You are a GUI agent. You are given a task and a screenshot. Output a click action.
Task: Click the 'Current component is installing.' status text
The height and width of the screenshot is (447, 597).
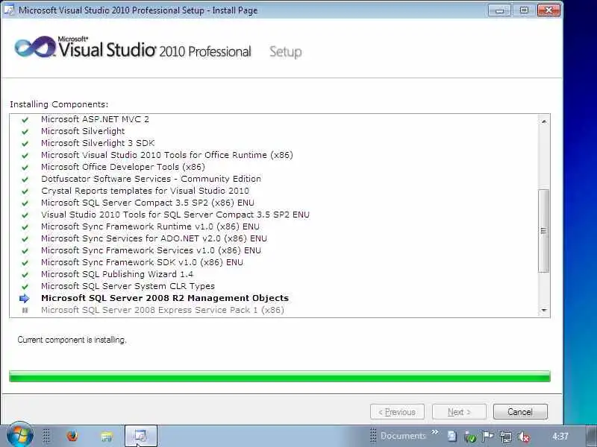click(x=72, y=340)
